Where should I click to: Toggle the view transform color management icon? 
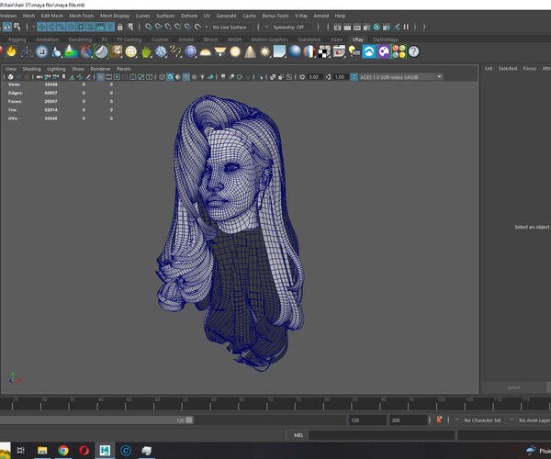(354, 77)
